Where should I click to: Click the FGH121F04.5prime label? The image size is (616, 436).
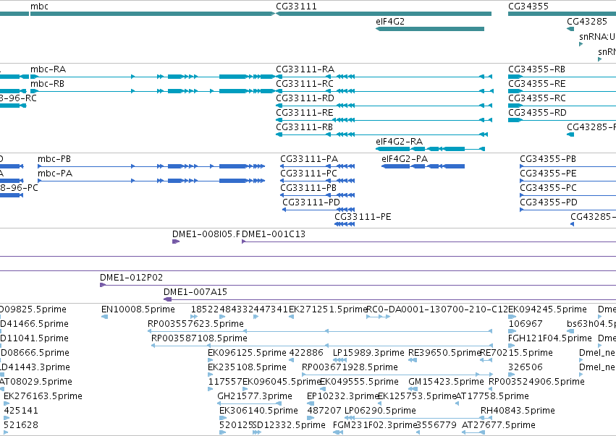click(x=550, y=338)
